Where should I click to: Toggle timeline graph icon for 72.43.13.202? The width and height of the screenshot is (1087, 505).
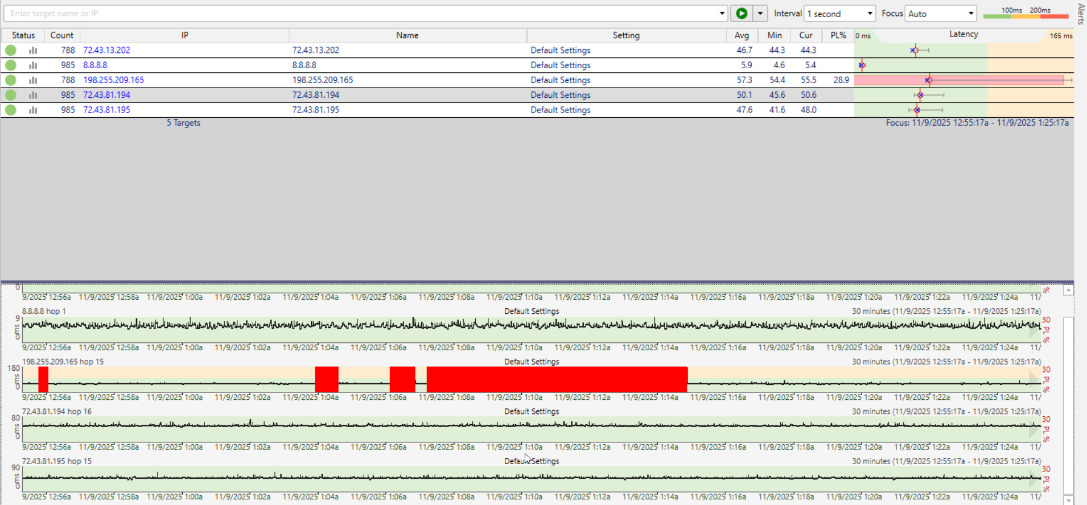tap(33, 51)
